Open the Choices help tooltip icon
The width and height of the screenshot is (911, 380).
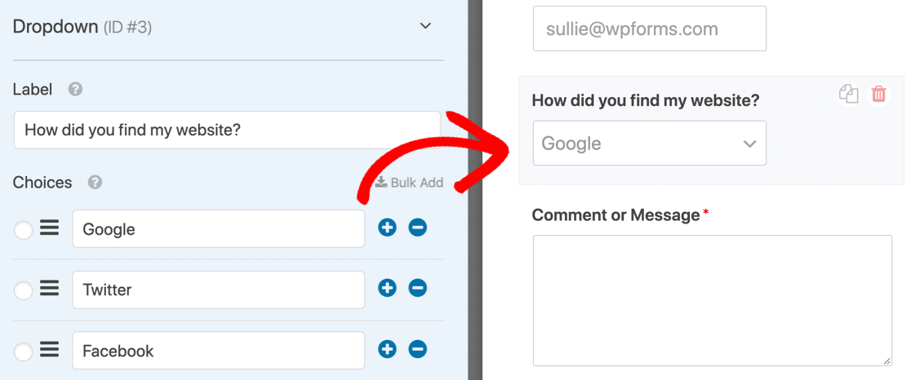96,182
